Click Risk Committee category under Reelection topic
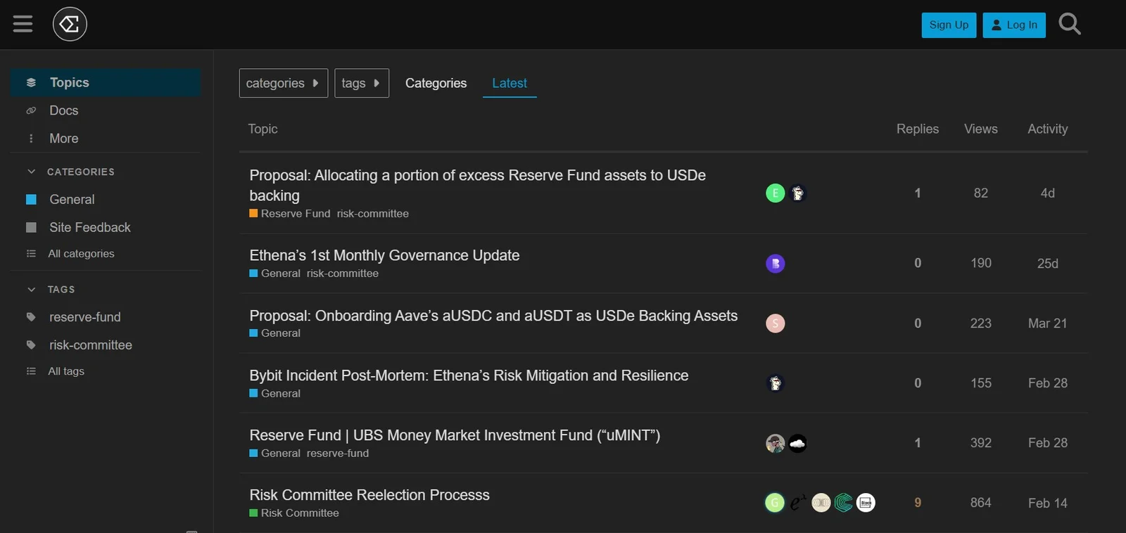Screen dimensions: 1126x533 pyautogui.click(x=294, y=513)
